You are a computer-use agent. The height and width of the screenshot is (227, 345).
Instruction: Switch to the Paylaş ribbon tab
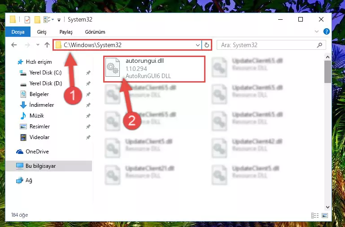[x=66, y=32]
